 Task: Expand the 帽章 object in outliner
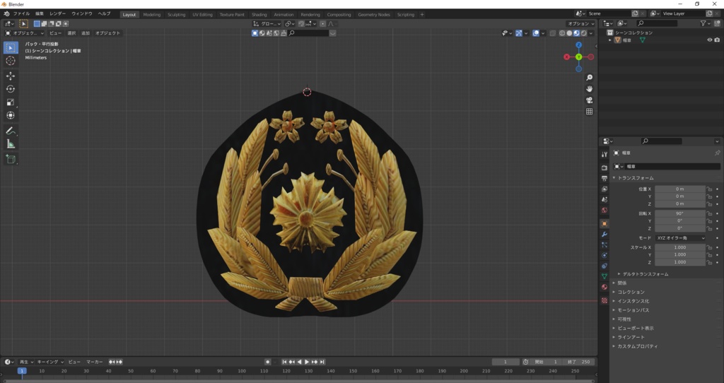[x=610, y=40]
